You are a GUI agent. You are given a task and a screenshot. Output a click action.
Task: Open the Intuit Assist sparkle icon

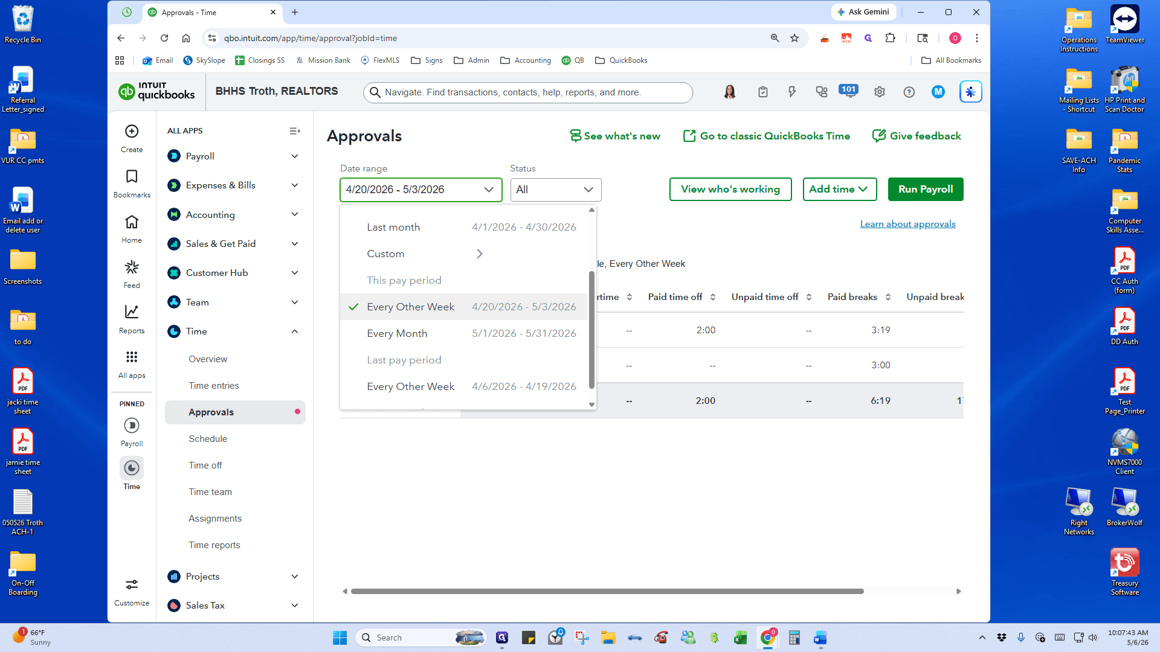(x=971, y=92)
